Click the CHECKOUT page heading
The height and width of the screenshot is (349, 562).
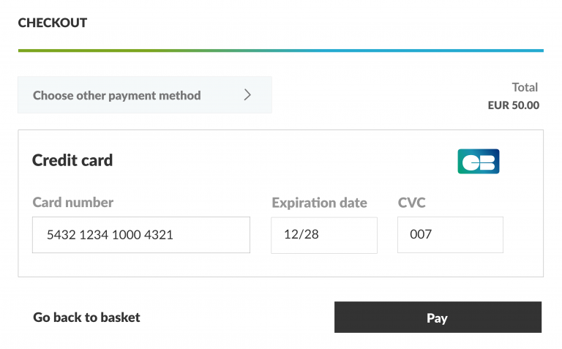click(53, 23)
